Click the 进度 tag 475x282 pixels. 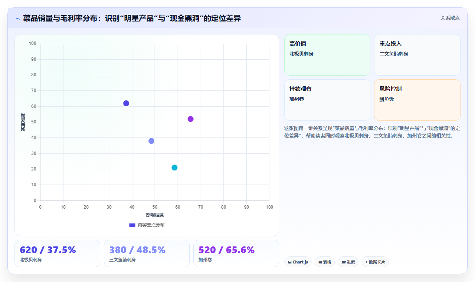coord(348,262)
